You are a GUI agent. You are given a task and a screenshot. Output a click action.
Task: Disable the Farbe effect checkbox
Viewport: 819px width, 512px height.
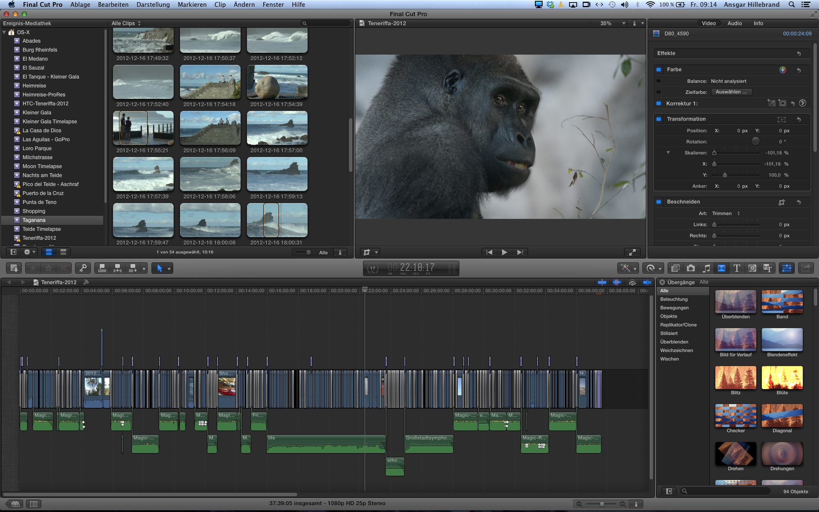(x=659, y=70)
